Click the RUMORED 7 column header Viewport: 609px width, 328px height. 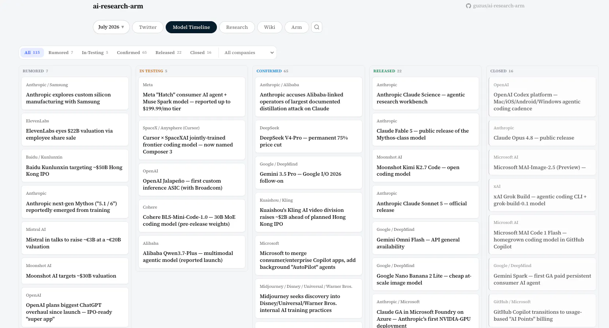35,71
